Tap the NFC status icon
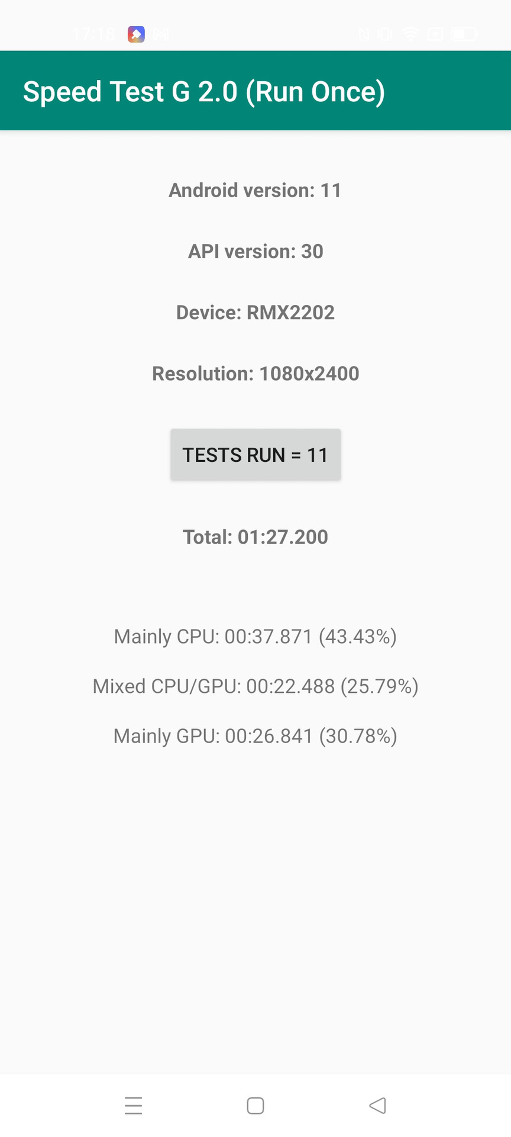Screen dimensions: 511x1137 (364, 34)
